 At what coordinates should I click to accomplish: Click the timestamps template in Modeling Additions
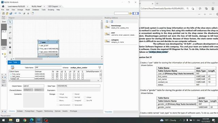[121, 27]
